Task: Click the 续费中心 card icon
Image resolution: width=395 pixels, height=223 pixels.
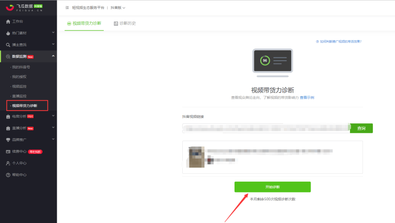Action: (8, 151)
